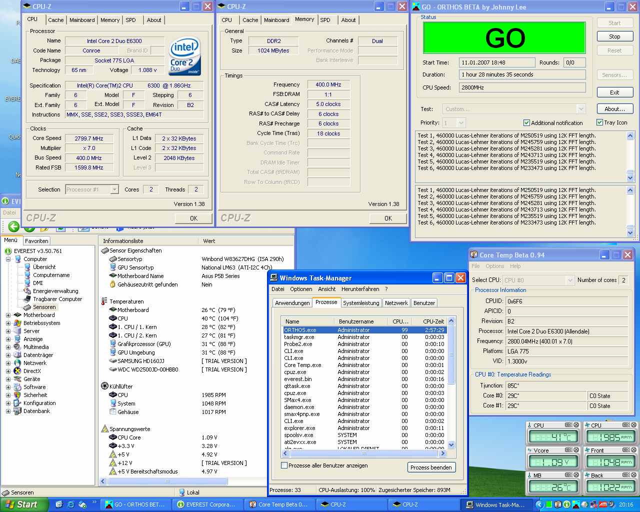Screen dimensions: 640x512
Task: Expand hidden tray icons with the arrow
Action: [539, 504]
